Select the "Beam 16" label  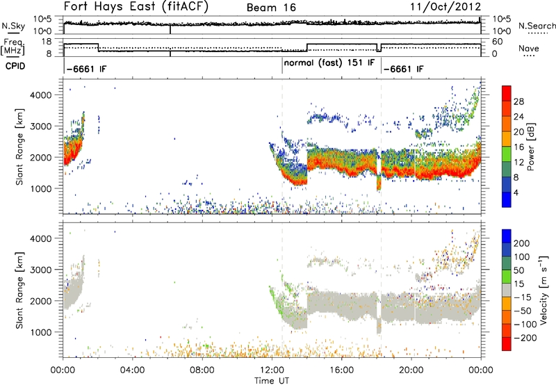tap(271, 8)
